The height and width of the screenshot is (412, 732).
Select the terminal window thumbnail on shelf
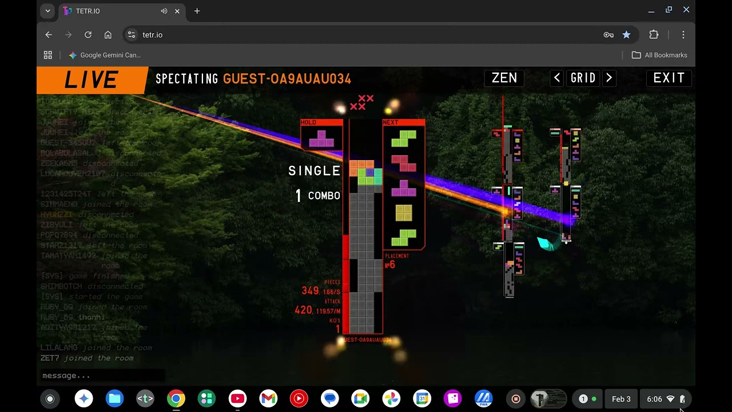(548, 399)
